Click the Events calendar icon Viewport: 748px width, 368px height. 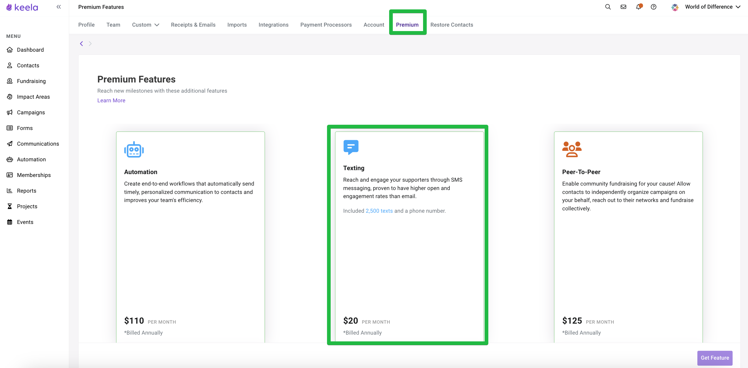point(10,222)
